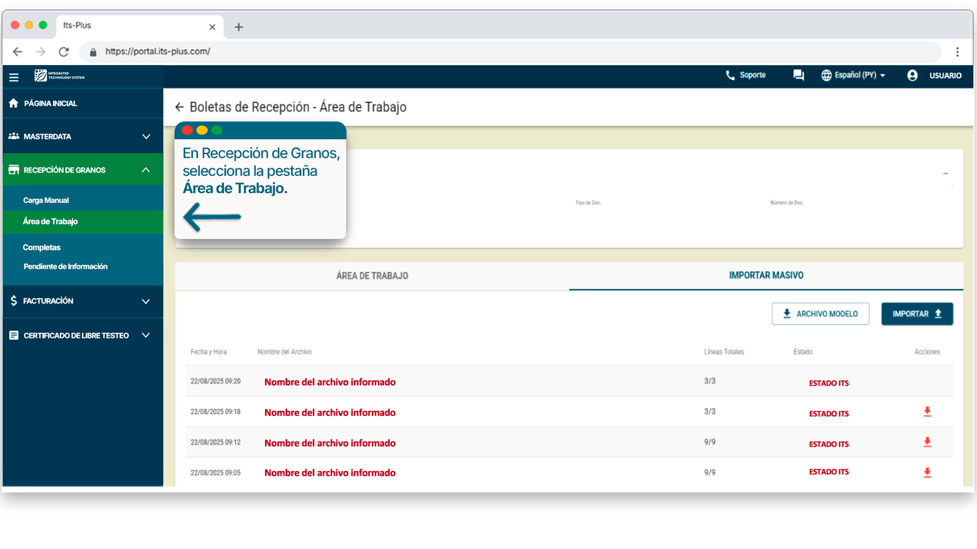Open the hamburger menu icon
Screen dimensions: 977x549
pos(14,77)
